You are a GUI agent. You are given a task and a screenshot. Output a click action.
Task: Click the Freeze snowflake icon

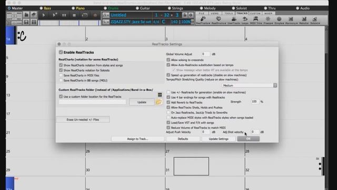tap(268, 20)
